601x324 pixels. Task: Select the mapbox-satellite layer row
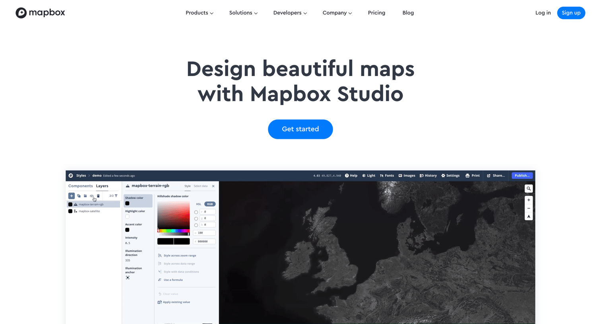93,211
